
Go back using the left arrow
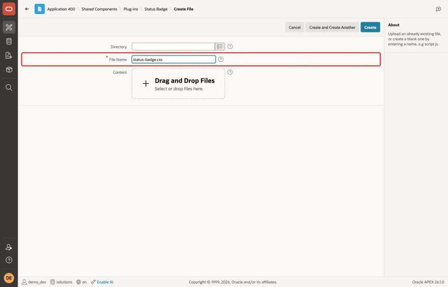(27, 9)
